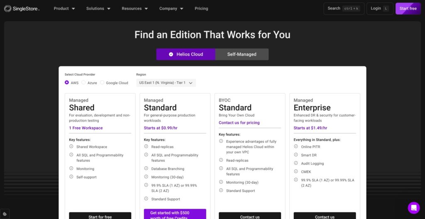Click Start for free in Shared plan
This screenshot has width=425, height=219.
click(100, 216)
